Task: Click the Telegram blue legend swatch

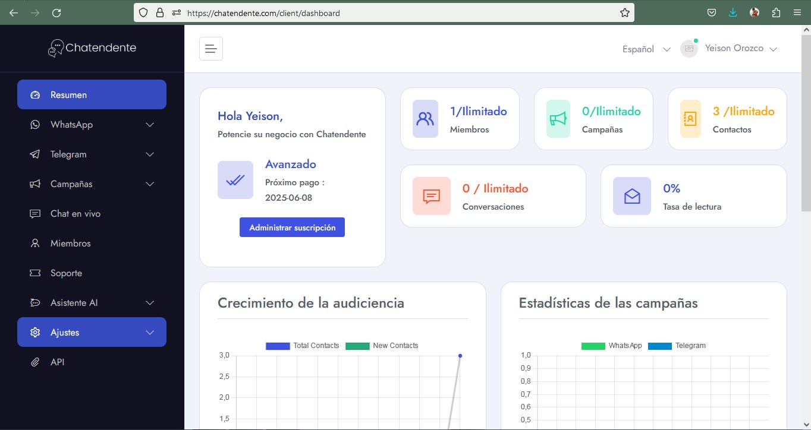Action: tap(659, 346)
